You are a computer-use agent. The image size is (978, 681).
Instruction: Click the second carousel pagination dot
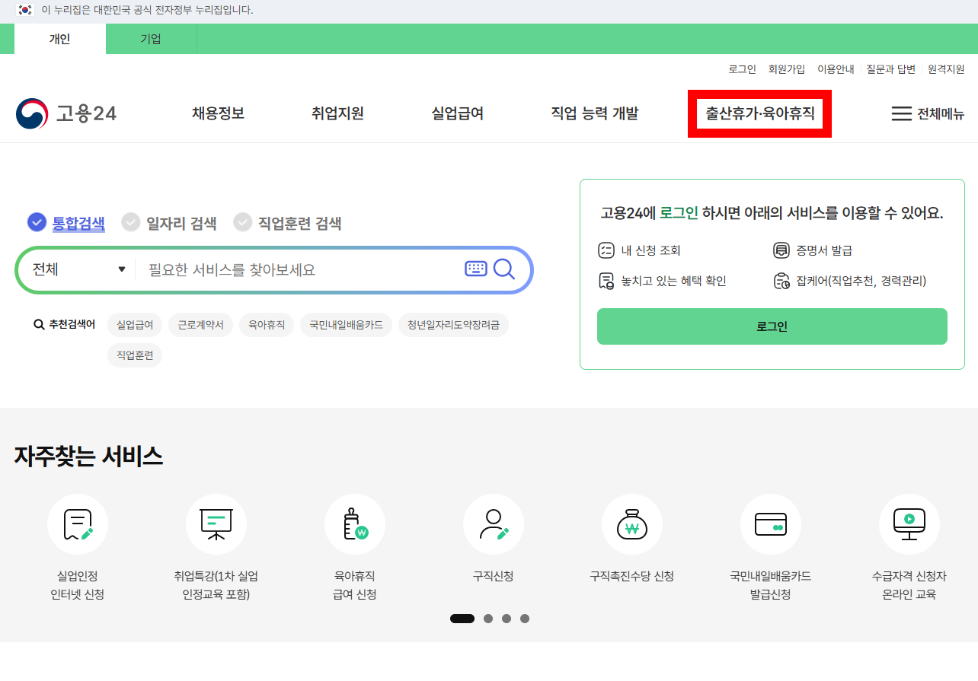[x=487, y=619]
